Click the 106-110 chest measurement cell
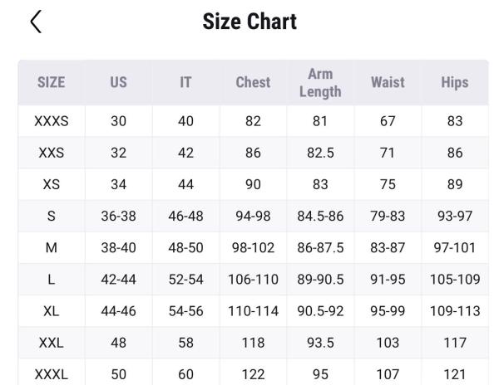This screenshot has width=499, height=385. point(253,280)
